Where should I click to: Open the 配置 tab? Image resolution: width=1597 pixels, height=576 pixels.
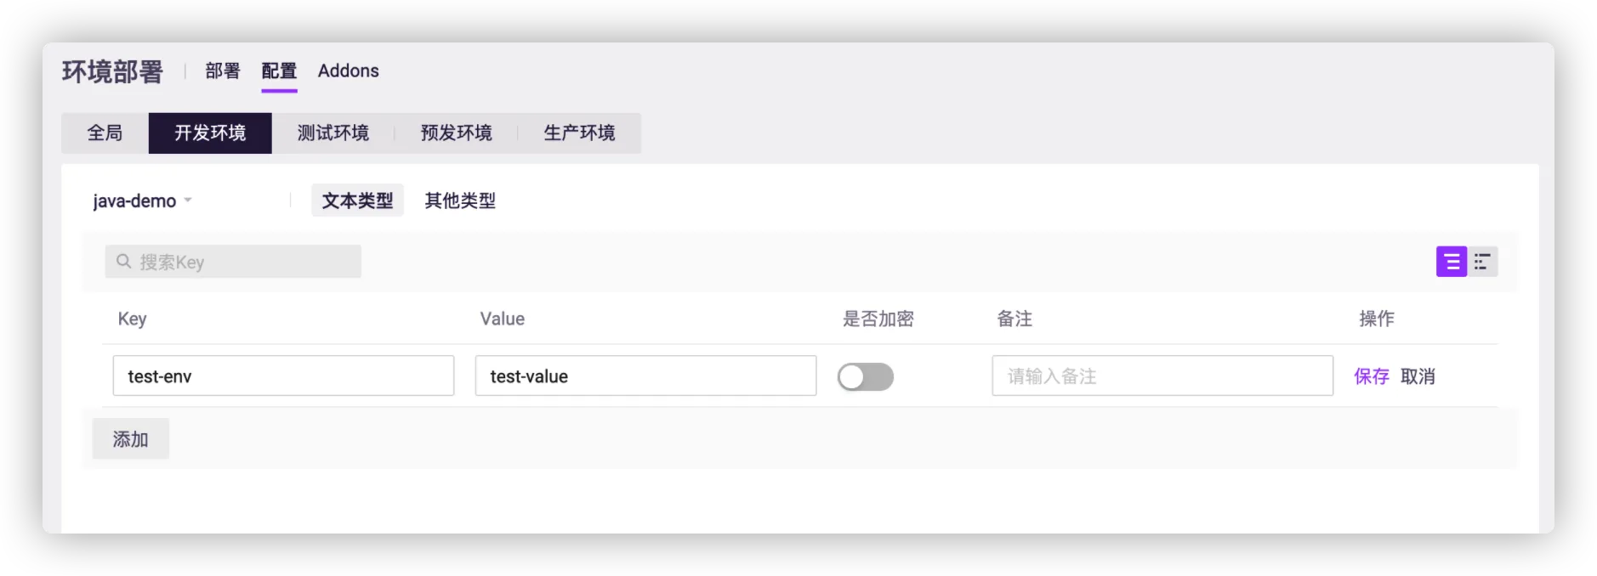(x=279, y=71)
